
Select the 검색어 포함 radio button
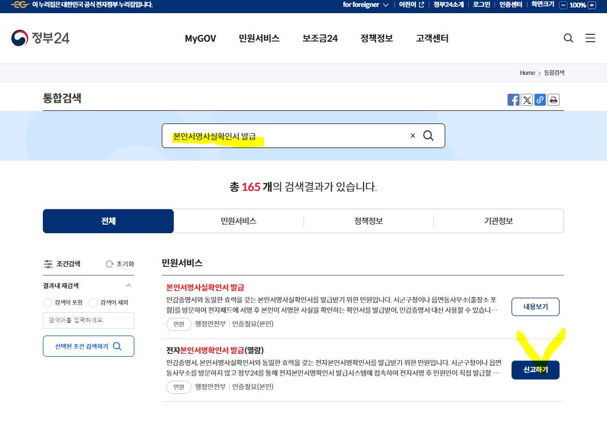point(47,303)
